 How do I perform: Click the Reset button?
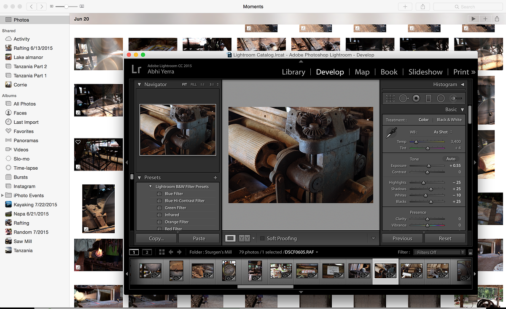445,238
